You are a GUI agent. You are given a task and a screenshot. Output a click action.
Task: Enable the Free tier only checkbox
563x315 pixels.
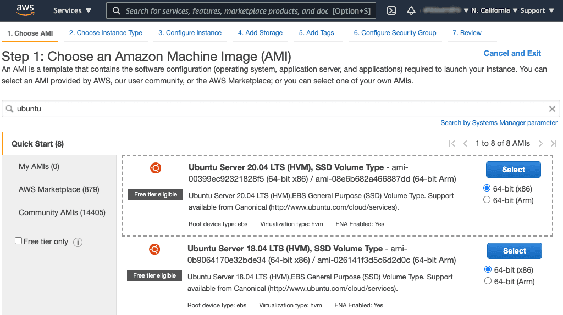point(19,241)
